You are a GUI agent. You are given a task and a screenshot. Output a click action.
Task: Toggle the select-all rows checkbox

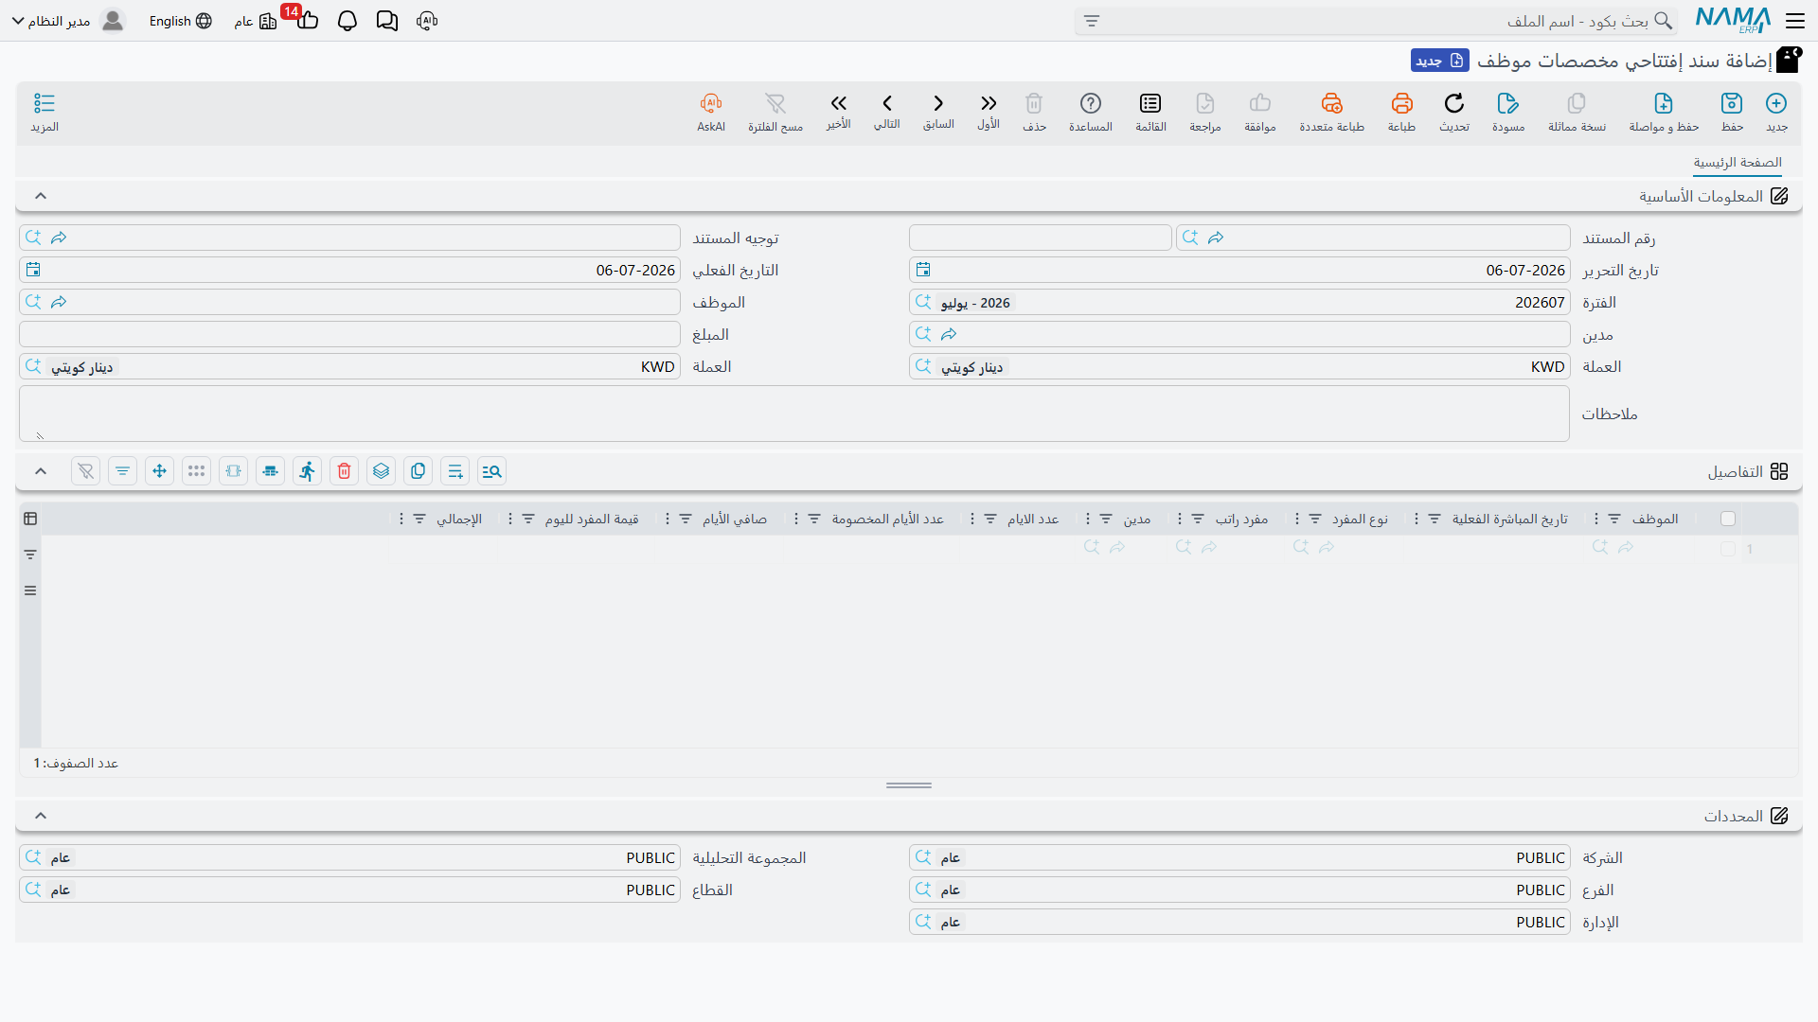point(1728,519)
